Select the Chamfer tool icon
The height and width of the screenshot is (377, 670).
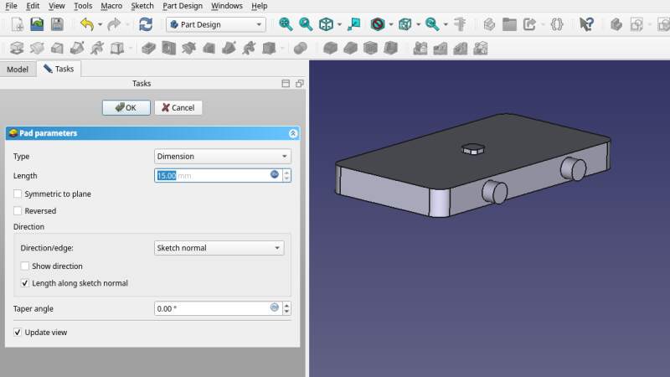point(350,48)
